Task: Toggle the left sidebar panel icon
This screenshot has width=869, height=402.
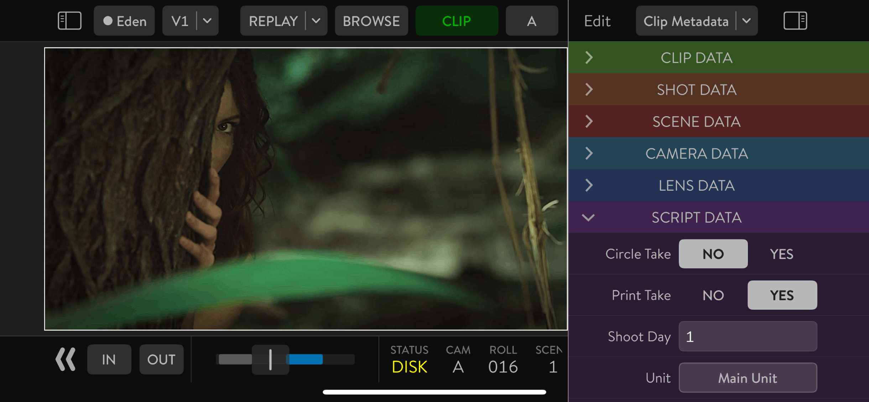Action: coord(69,21)
